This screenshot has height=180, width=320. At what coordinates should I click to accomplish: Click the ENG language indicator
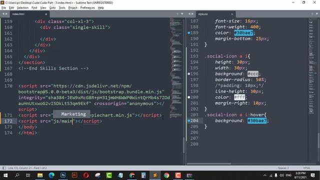[x=288, y=175]
